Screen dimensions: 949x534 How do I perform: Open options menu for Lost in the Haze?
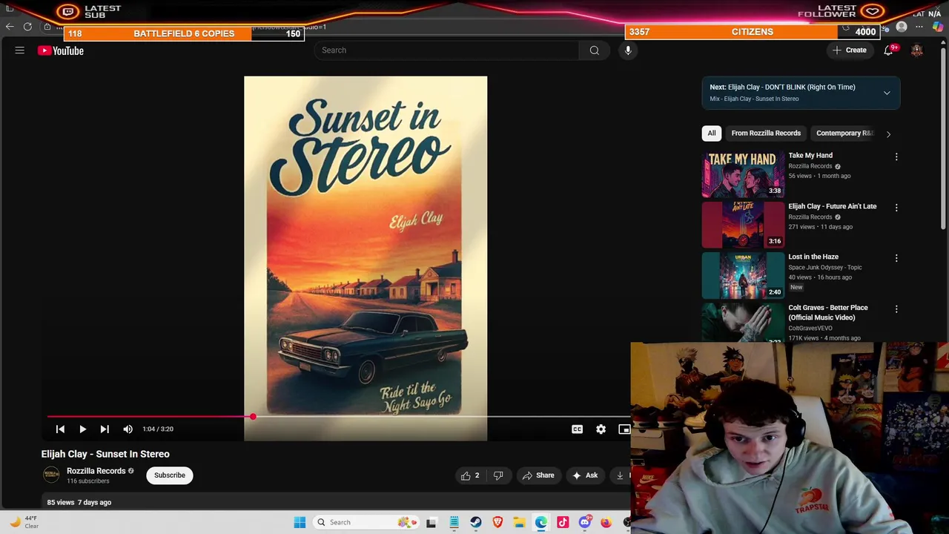click(896, 258)
